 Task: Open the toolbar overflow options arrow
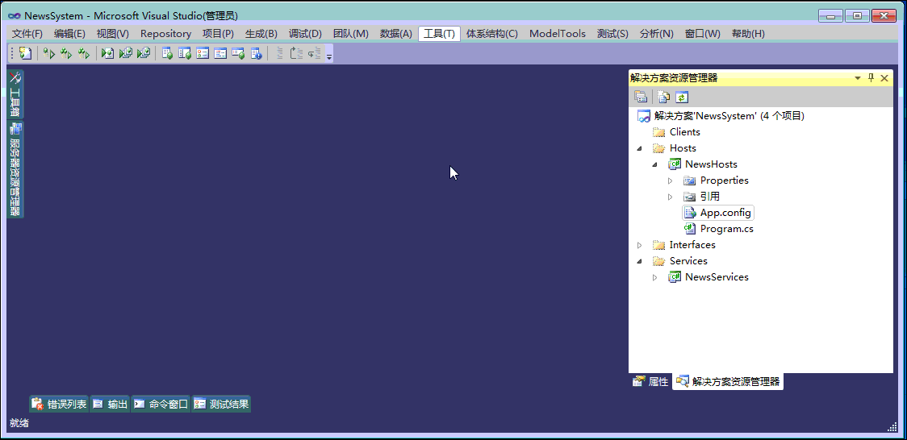click(329, 55)
